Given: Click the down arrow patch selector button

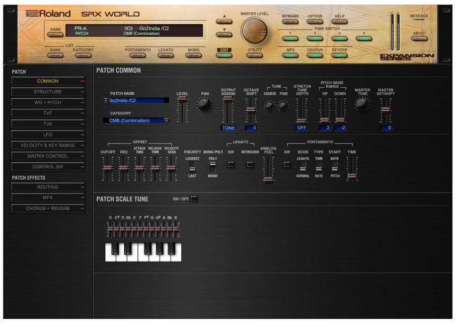Looking at the screenshot, I should [x=224, y=35].
